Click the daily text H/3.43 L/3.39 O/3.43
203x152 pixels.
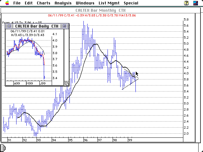28,35
